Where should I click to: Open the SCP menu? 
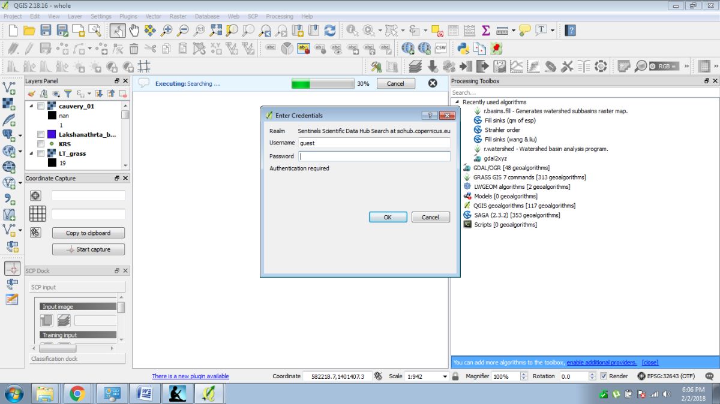tap(253, 16)
